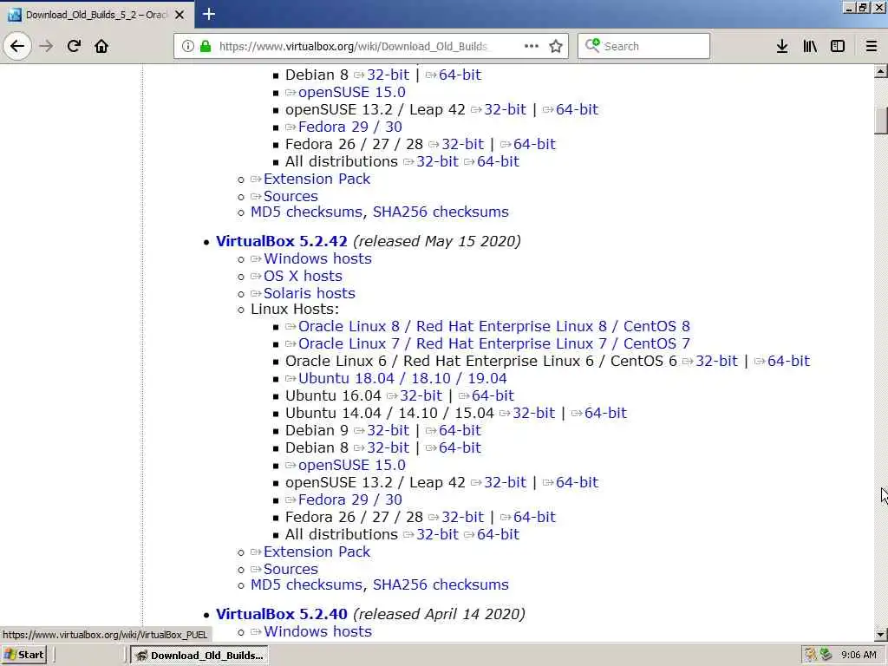Download 5.2.42 Fedora 26 / 27 / 28 64-bit
The width and height of the screenshot is (888, 666).
tap(534, 517)
